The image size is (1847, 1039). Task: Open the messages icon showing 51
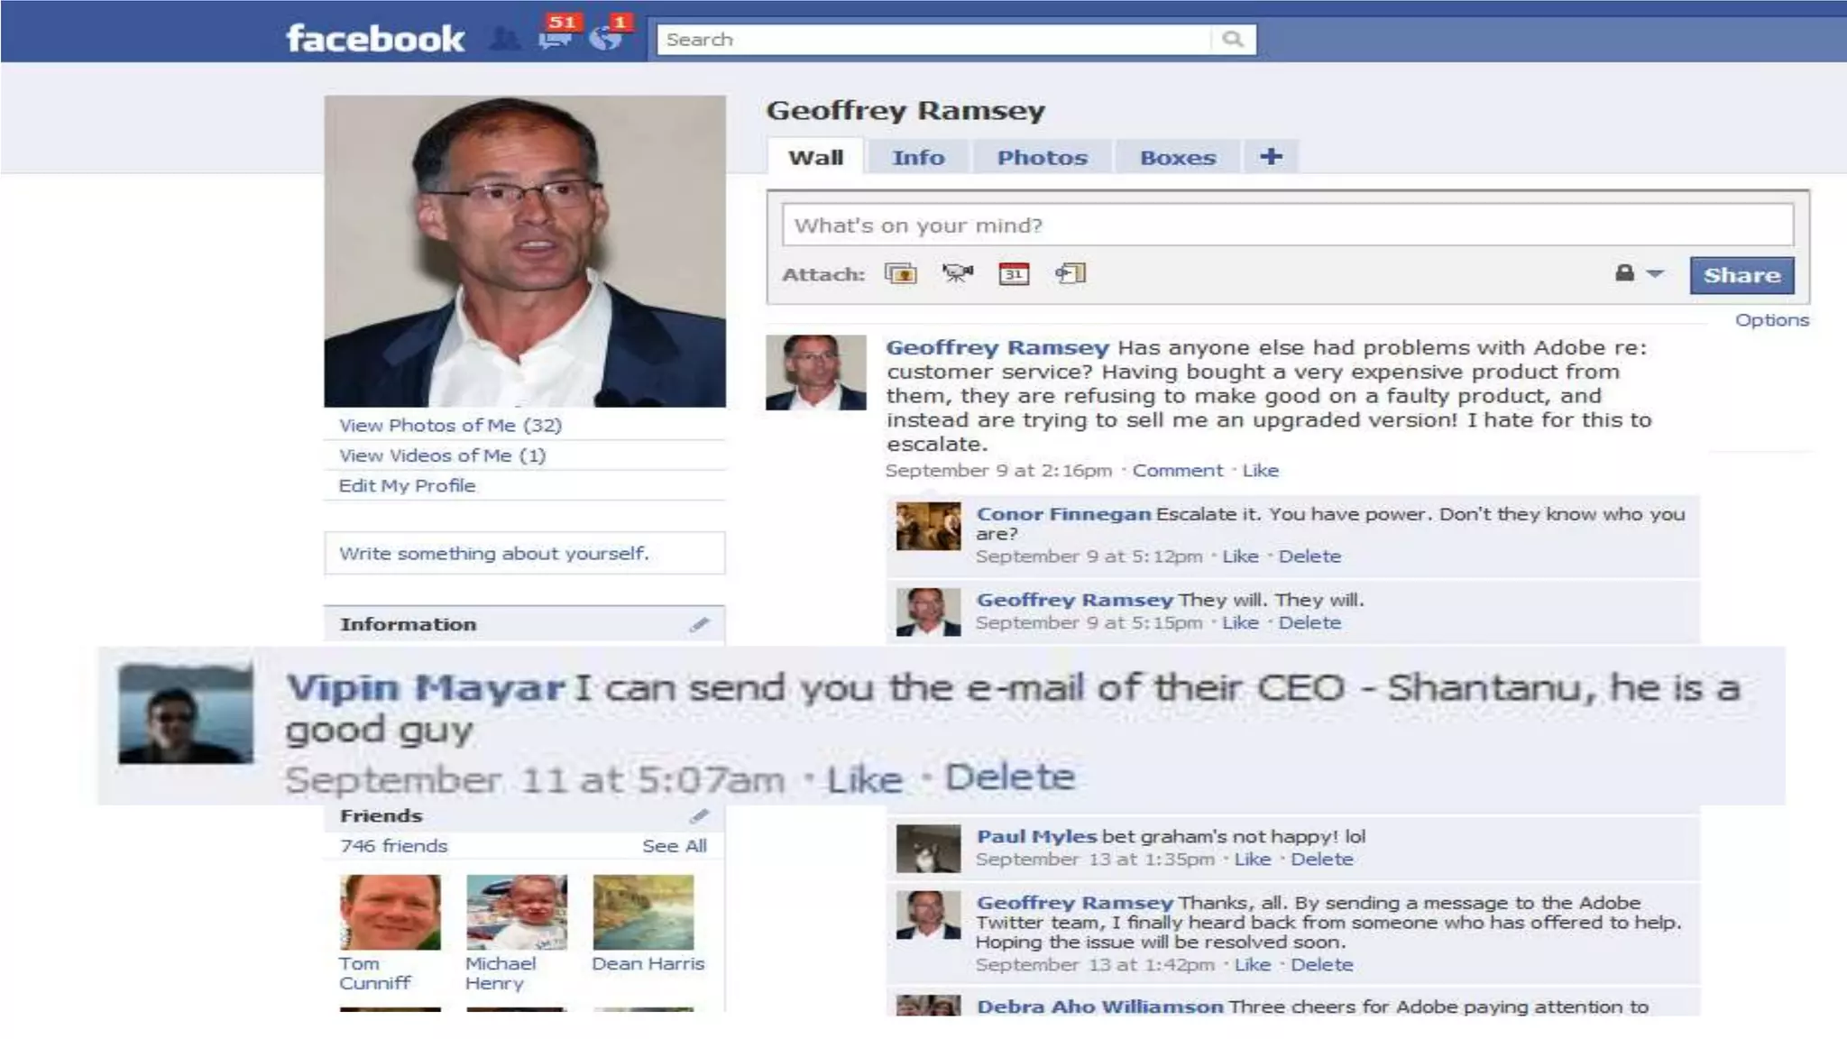(x=556, y=36)
